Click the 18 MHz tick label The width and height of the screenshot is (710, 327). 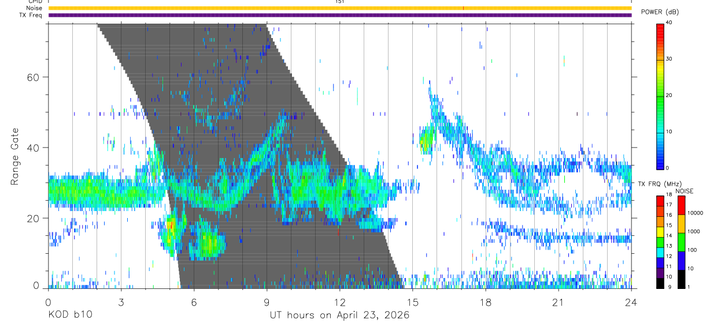tap(670, 195)
